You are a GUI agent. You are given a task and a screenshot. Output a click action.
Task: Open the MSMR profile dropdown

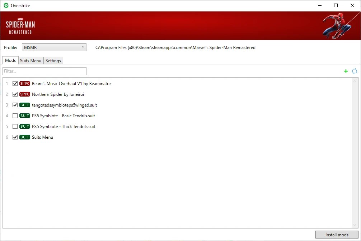(54, 47)
